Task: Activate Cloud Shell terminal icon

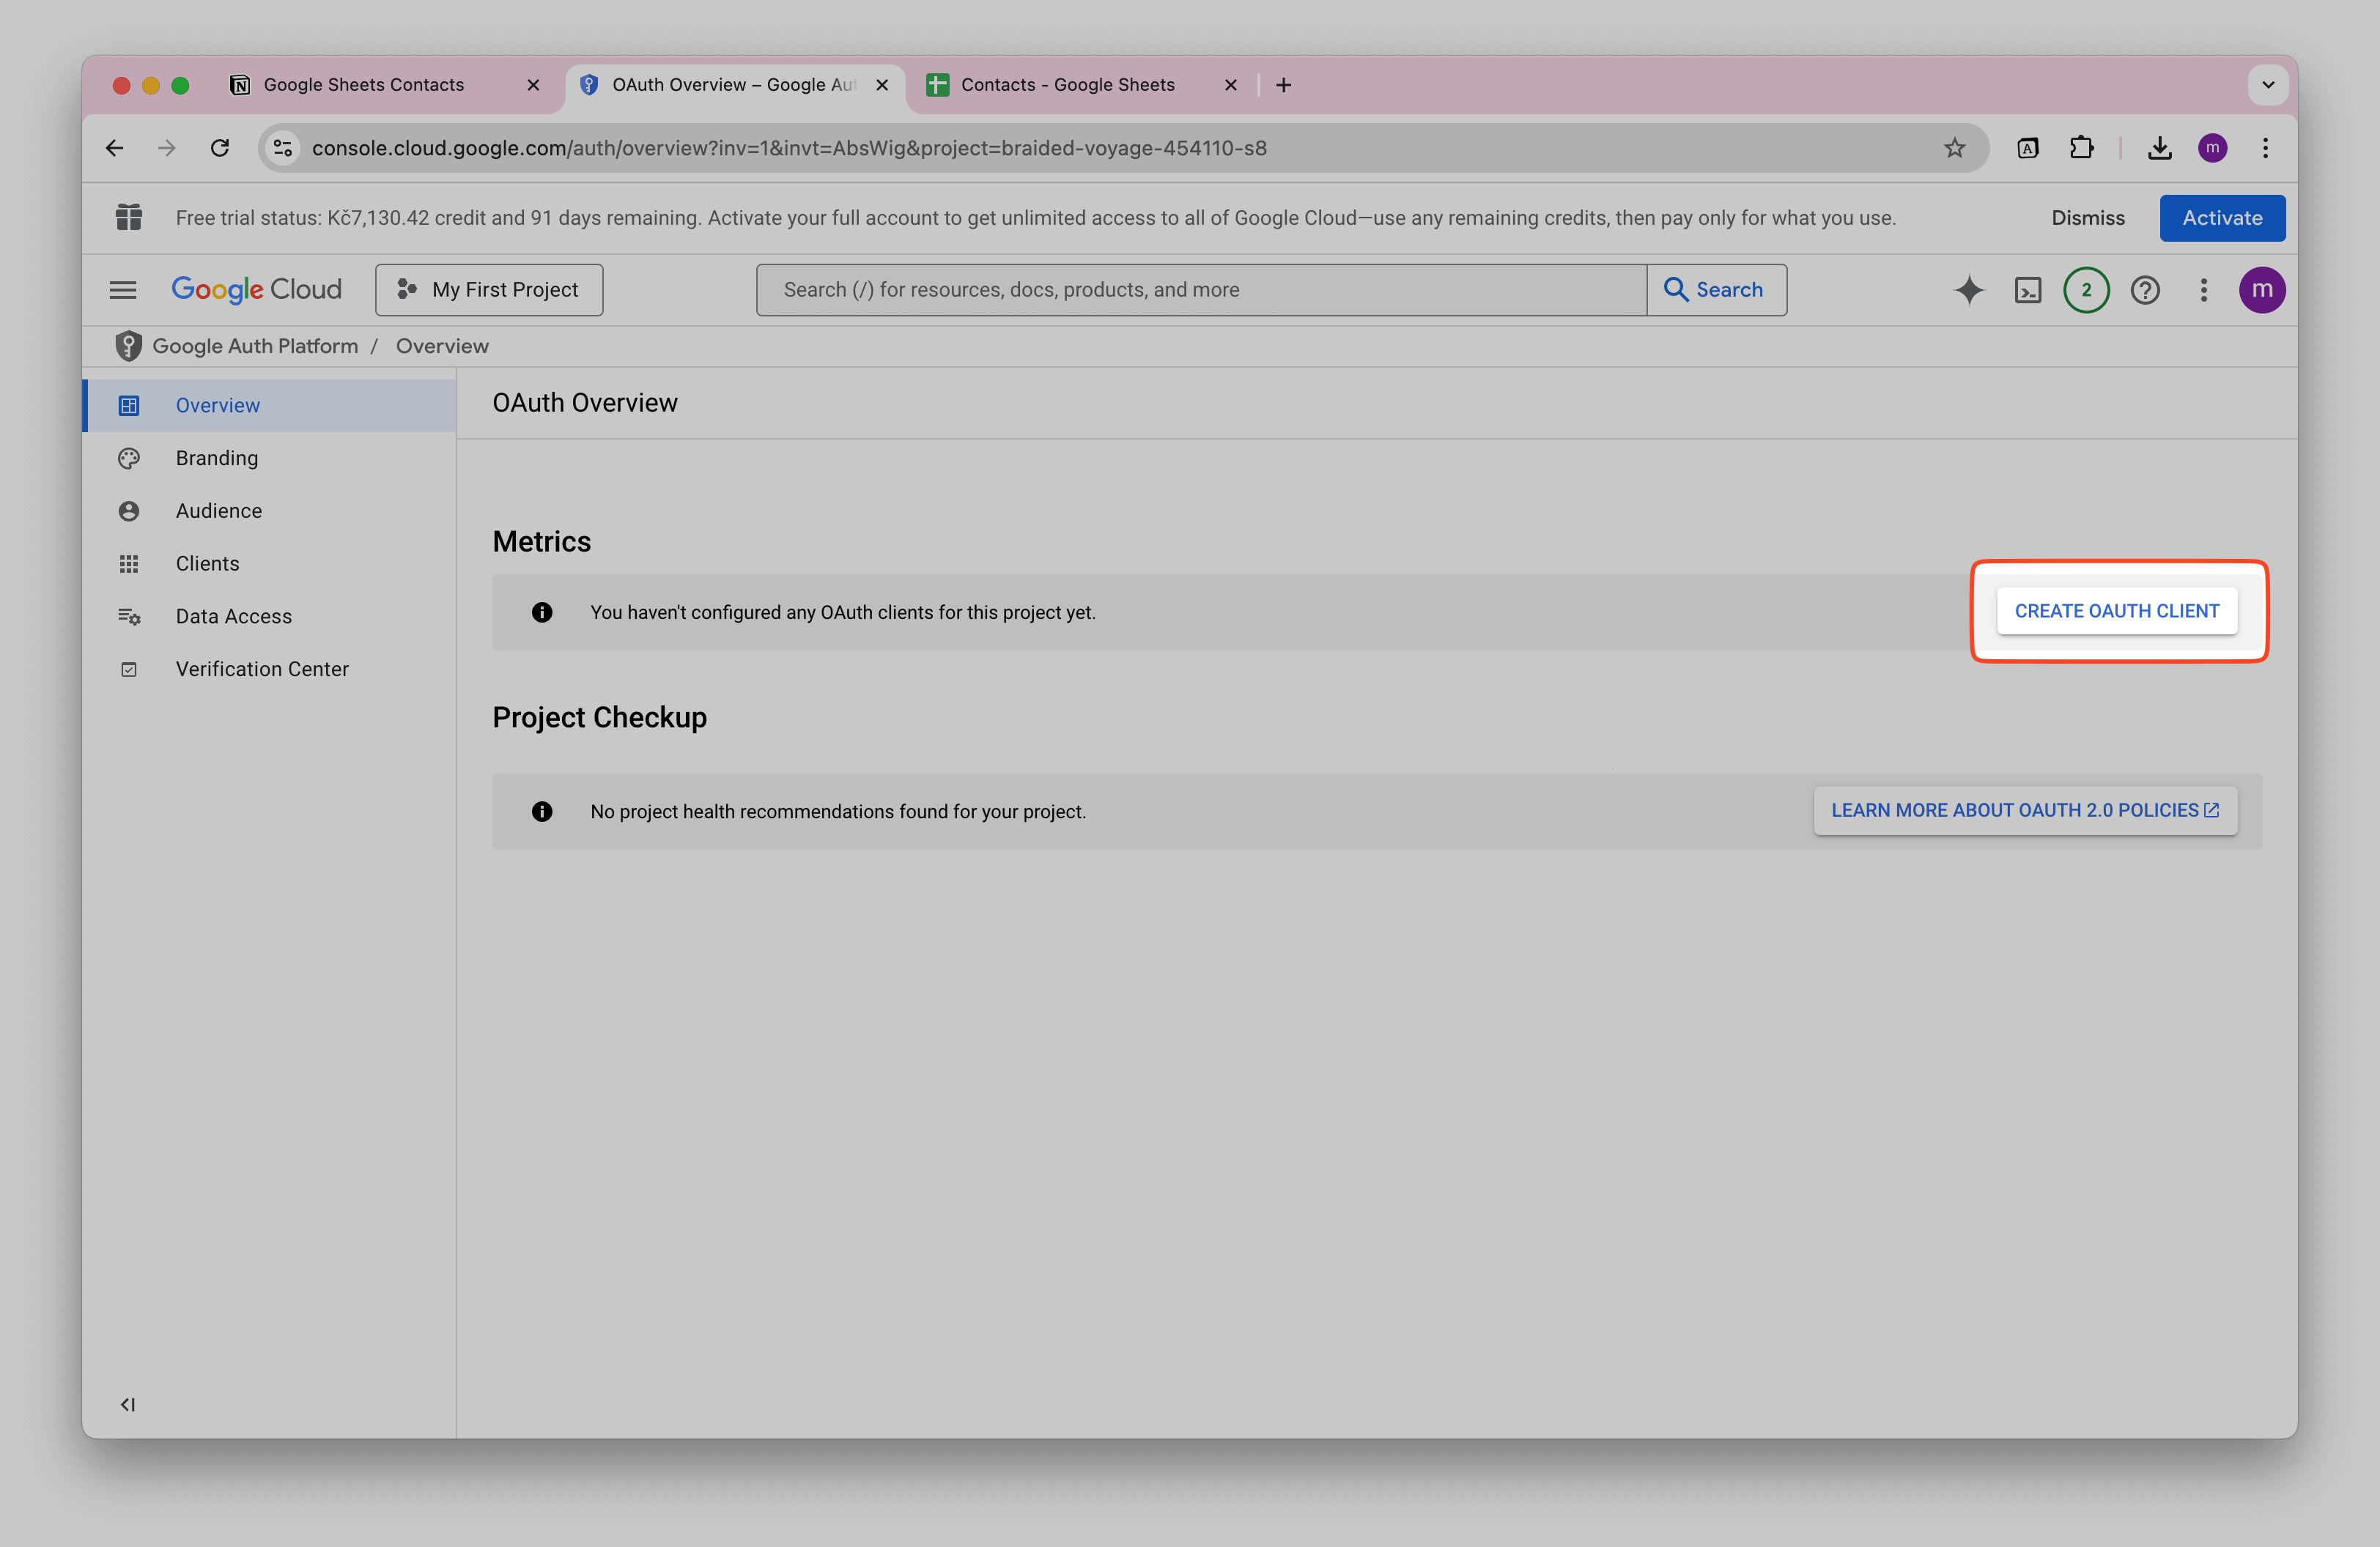Action: point(2028,290)
